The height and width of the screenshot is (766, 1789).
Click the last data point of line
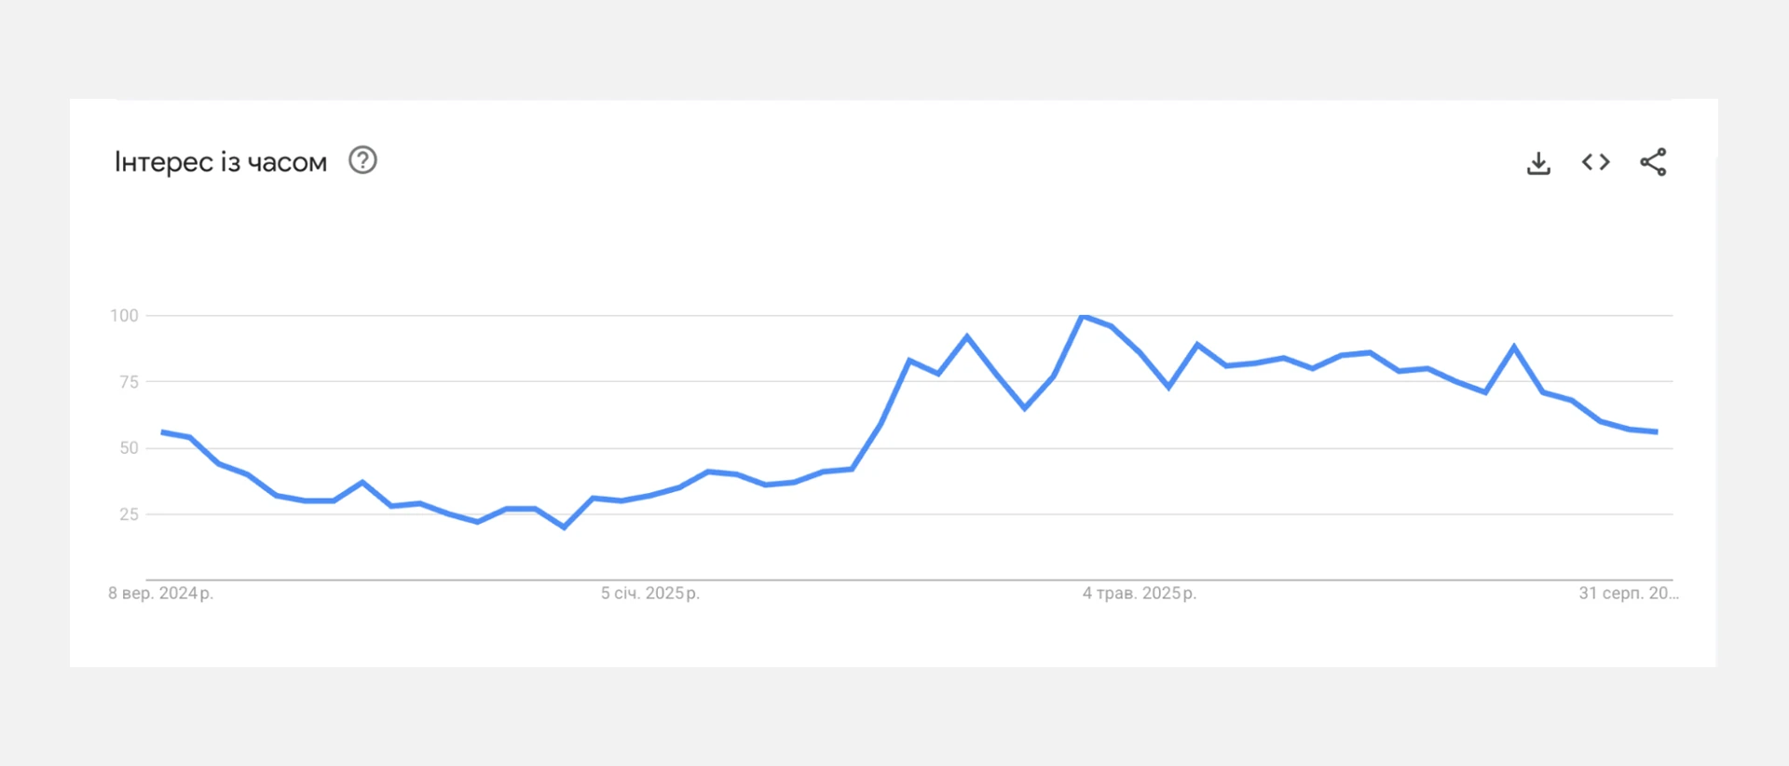click(1656, 431)
